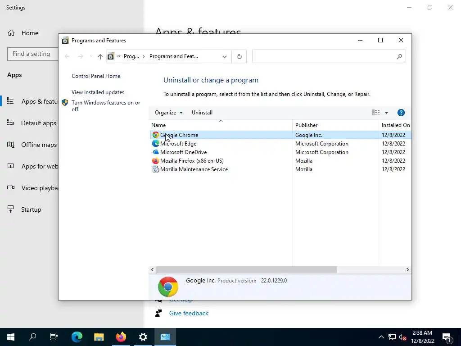The image size is (461, 346).
Task: Select Microsoft Edge row by its name
Action: (178, 144)
